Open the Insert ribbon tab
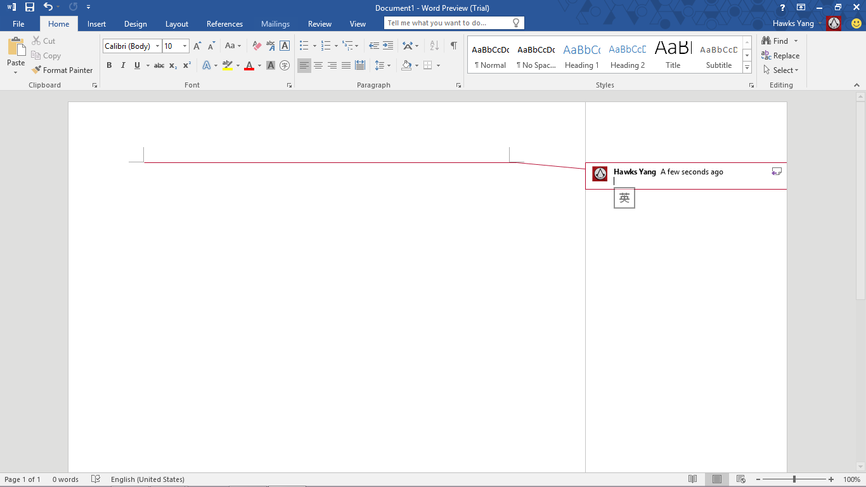Viewport: 866px width, 487px height. tap(96, 24)
